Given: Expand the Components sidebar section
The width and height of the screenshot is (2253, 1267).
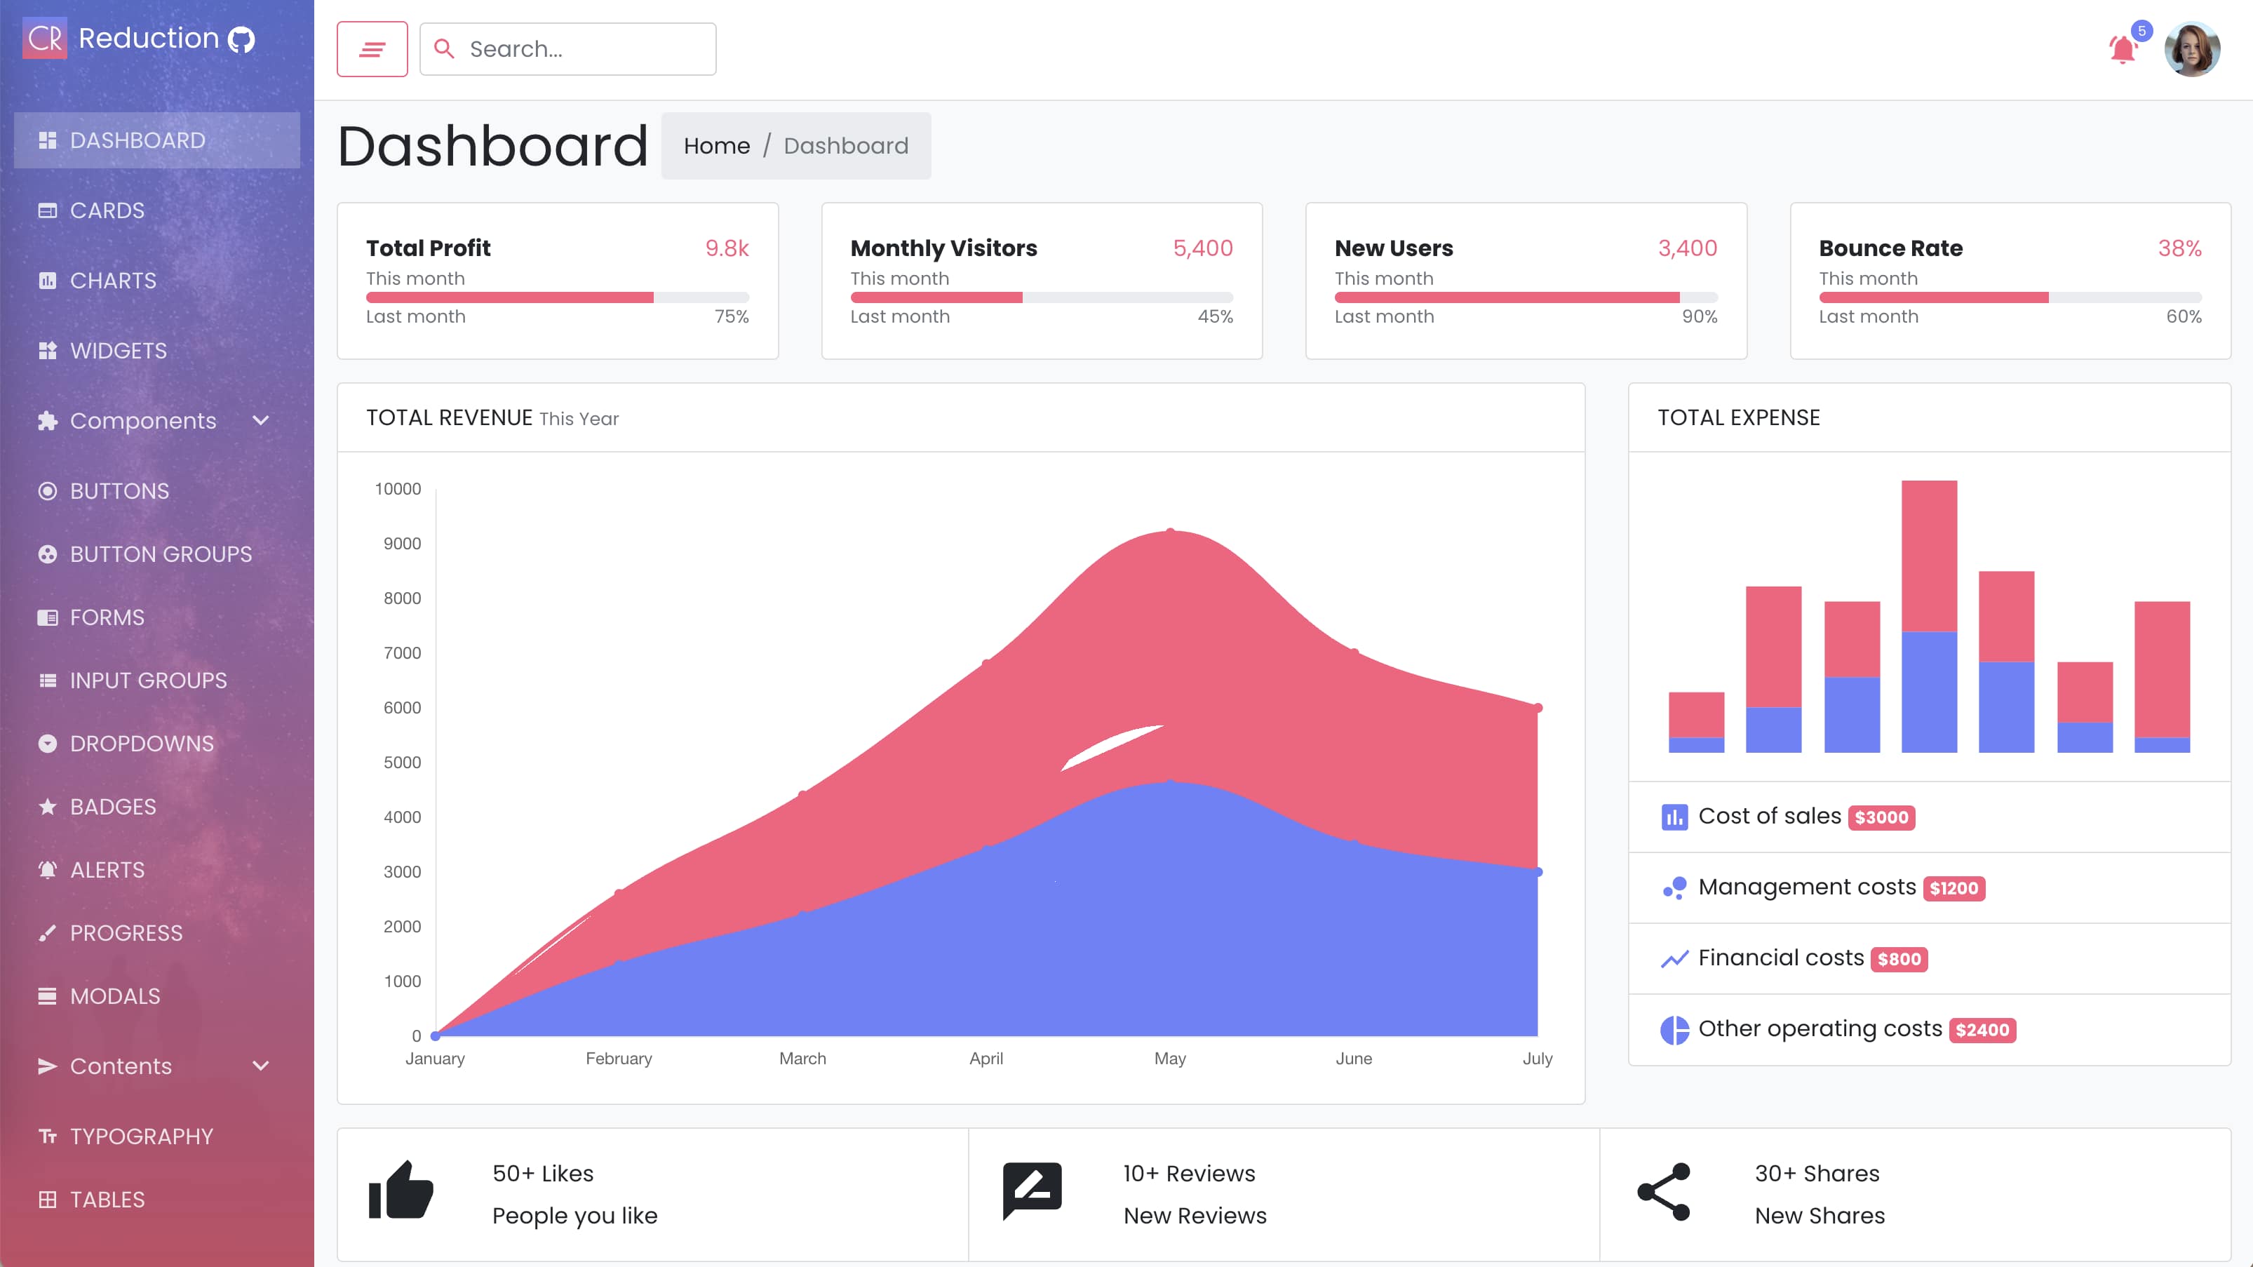Looking at the screenshot, I should coord(142,421).
